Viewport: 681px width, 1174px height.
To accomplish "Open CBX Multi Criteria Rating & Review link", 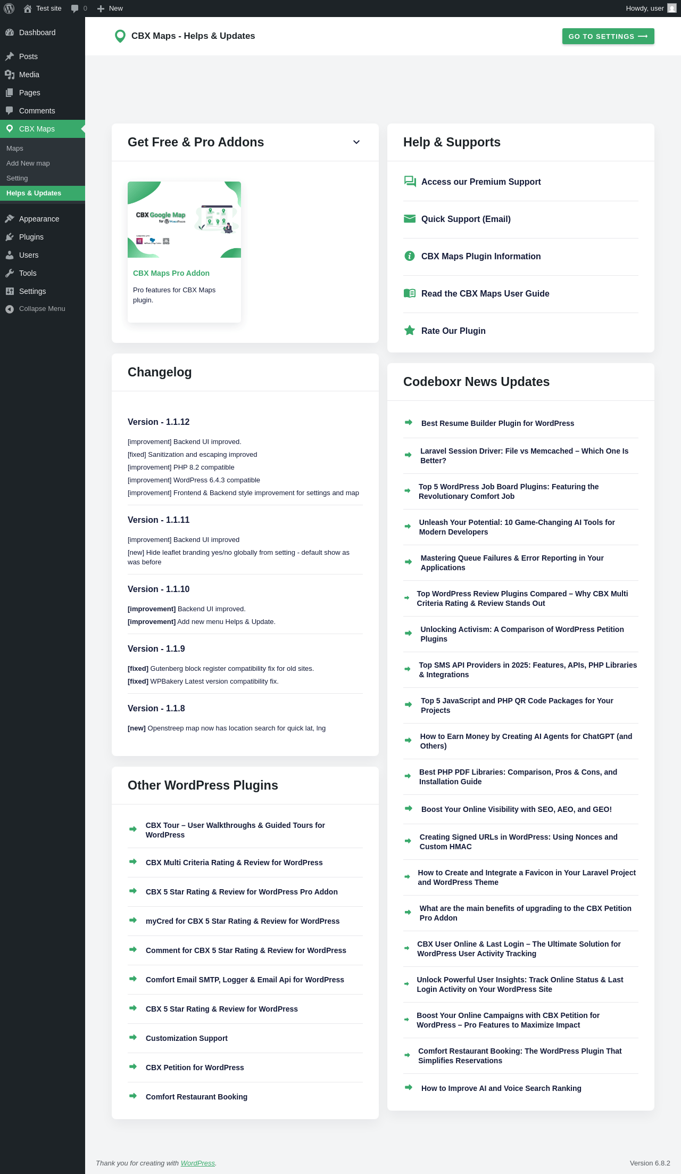I will (x=234, y=863).
